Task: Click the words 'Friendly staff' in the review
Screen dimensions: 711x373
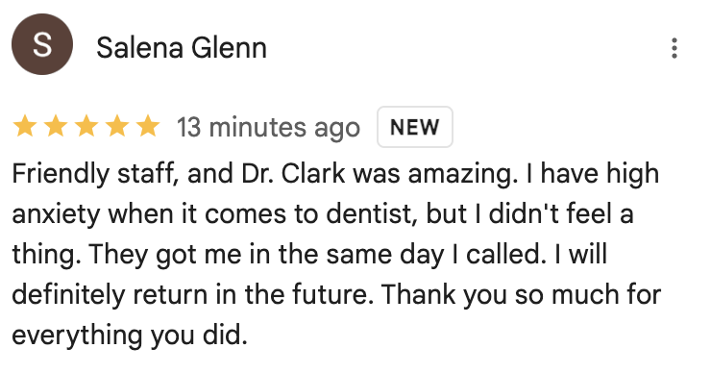Action: click(95, 174)
